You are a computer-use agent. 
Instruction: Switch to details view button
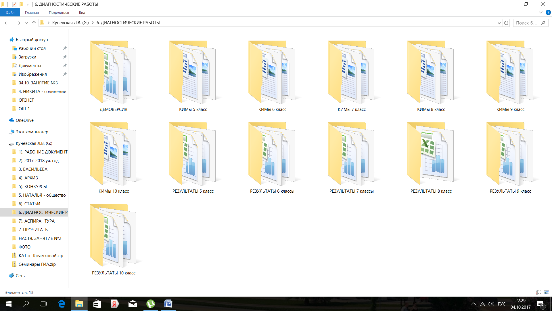538,292
